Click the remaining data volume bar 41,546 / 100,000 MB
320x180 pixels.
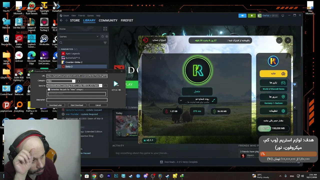pos(273,128)
